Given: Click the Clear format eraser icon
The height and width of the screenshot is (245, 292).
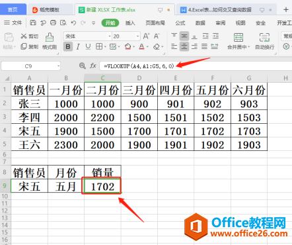Looking at the screenshot, I should [x=157, y=46].
